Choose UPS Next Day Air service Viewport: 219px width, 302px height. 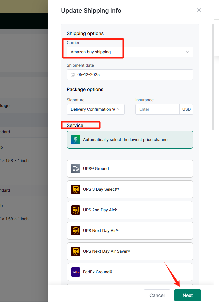(x=130, y=231)
